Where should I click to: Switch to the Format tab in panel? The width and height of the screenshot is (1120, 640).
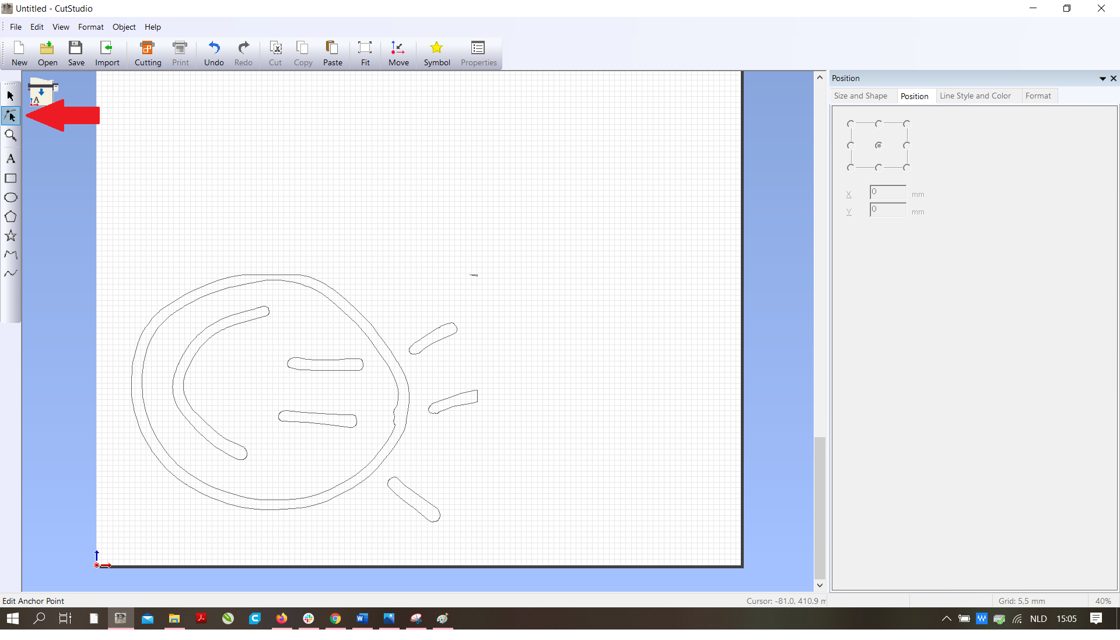1038,96
